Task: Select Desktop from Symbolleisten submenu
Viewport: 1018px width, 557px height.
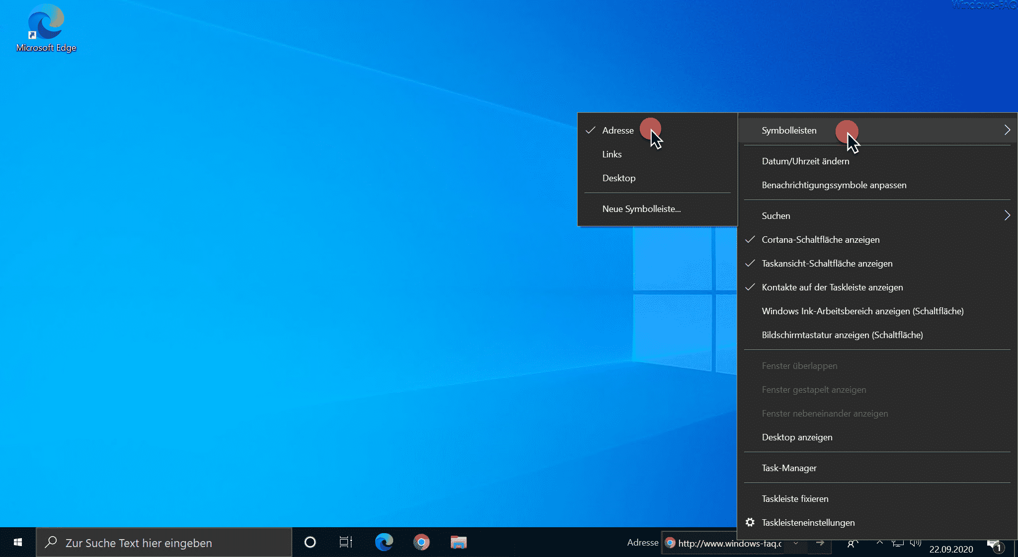Action: tap(618, 178)
